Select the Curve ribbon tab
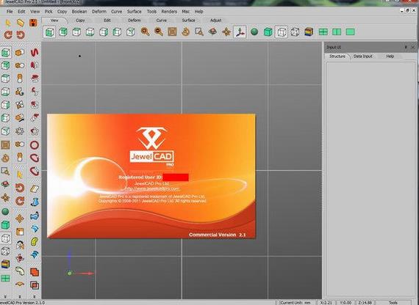419x305 pixels. 162,21
